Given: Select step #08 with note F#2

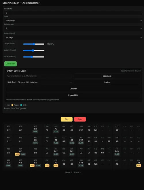Looking at the screenshot, I should 81,129.
